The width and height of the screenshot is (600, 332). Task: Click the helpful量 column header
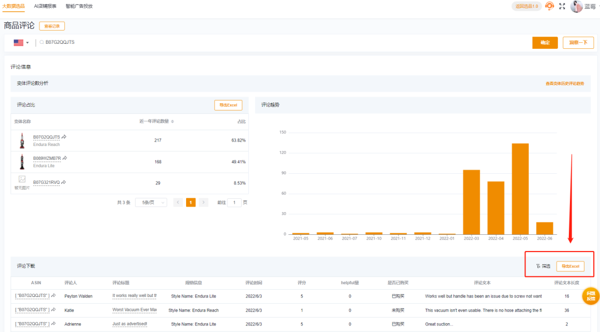click(350, 283)
